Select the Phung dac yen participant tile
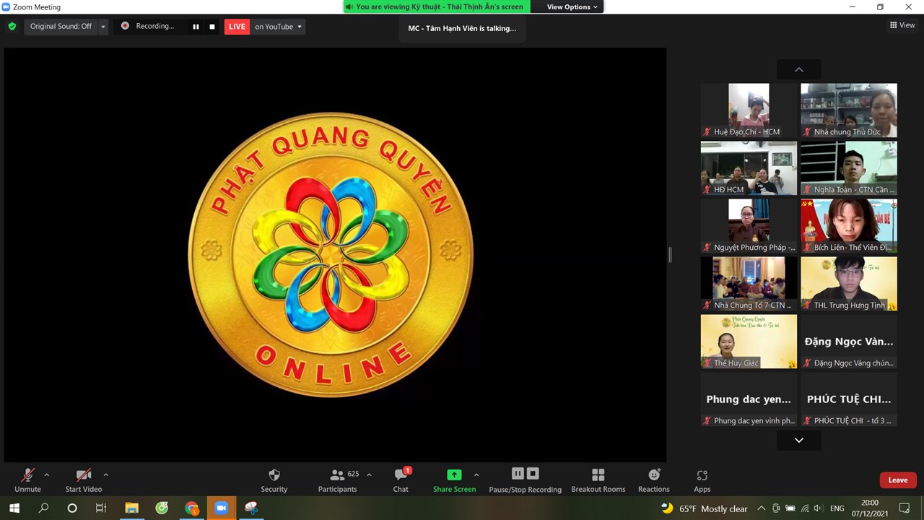924x520 pixels. [x=749, y=399]
